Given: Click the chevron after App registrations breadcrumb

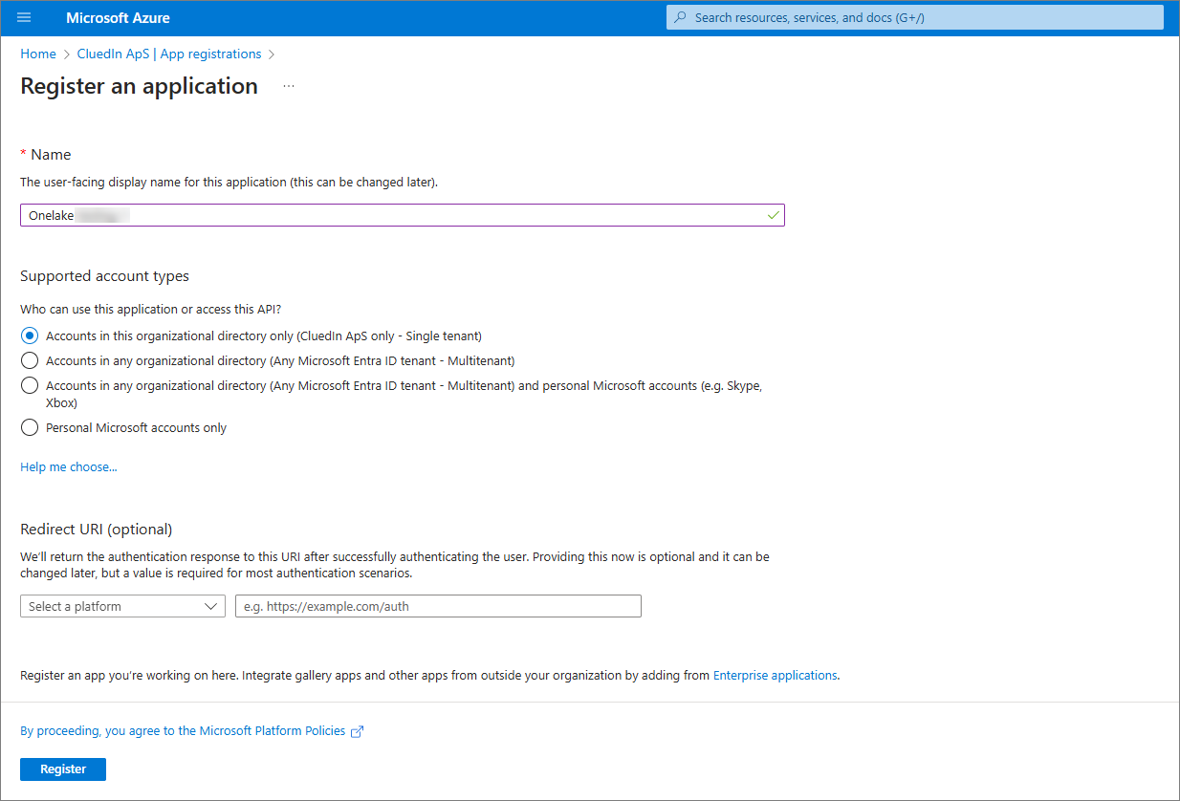Looking at the screenshot, I should coord(272,54).
